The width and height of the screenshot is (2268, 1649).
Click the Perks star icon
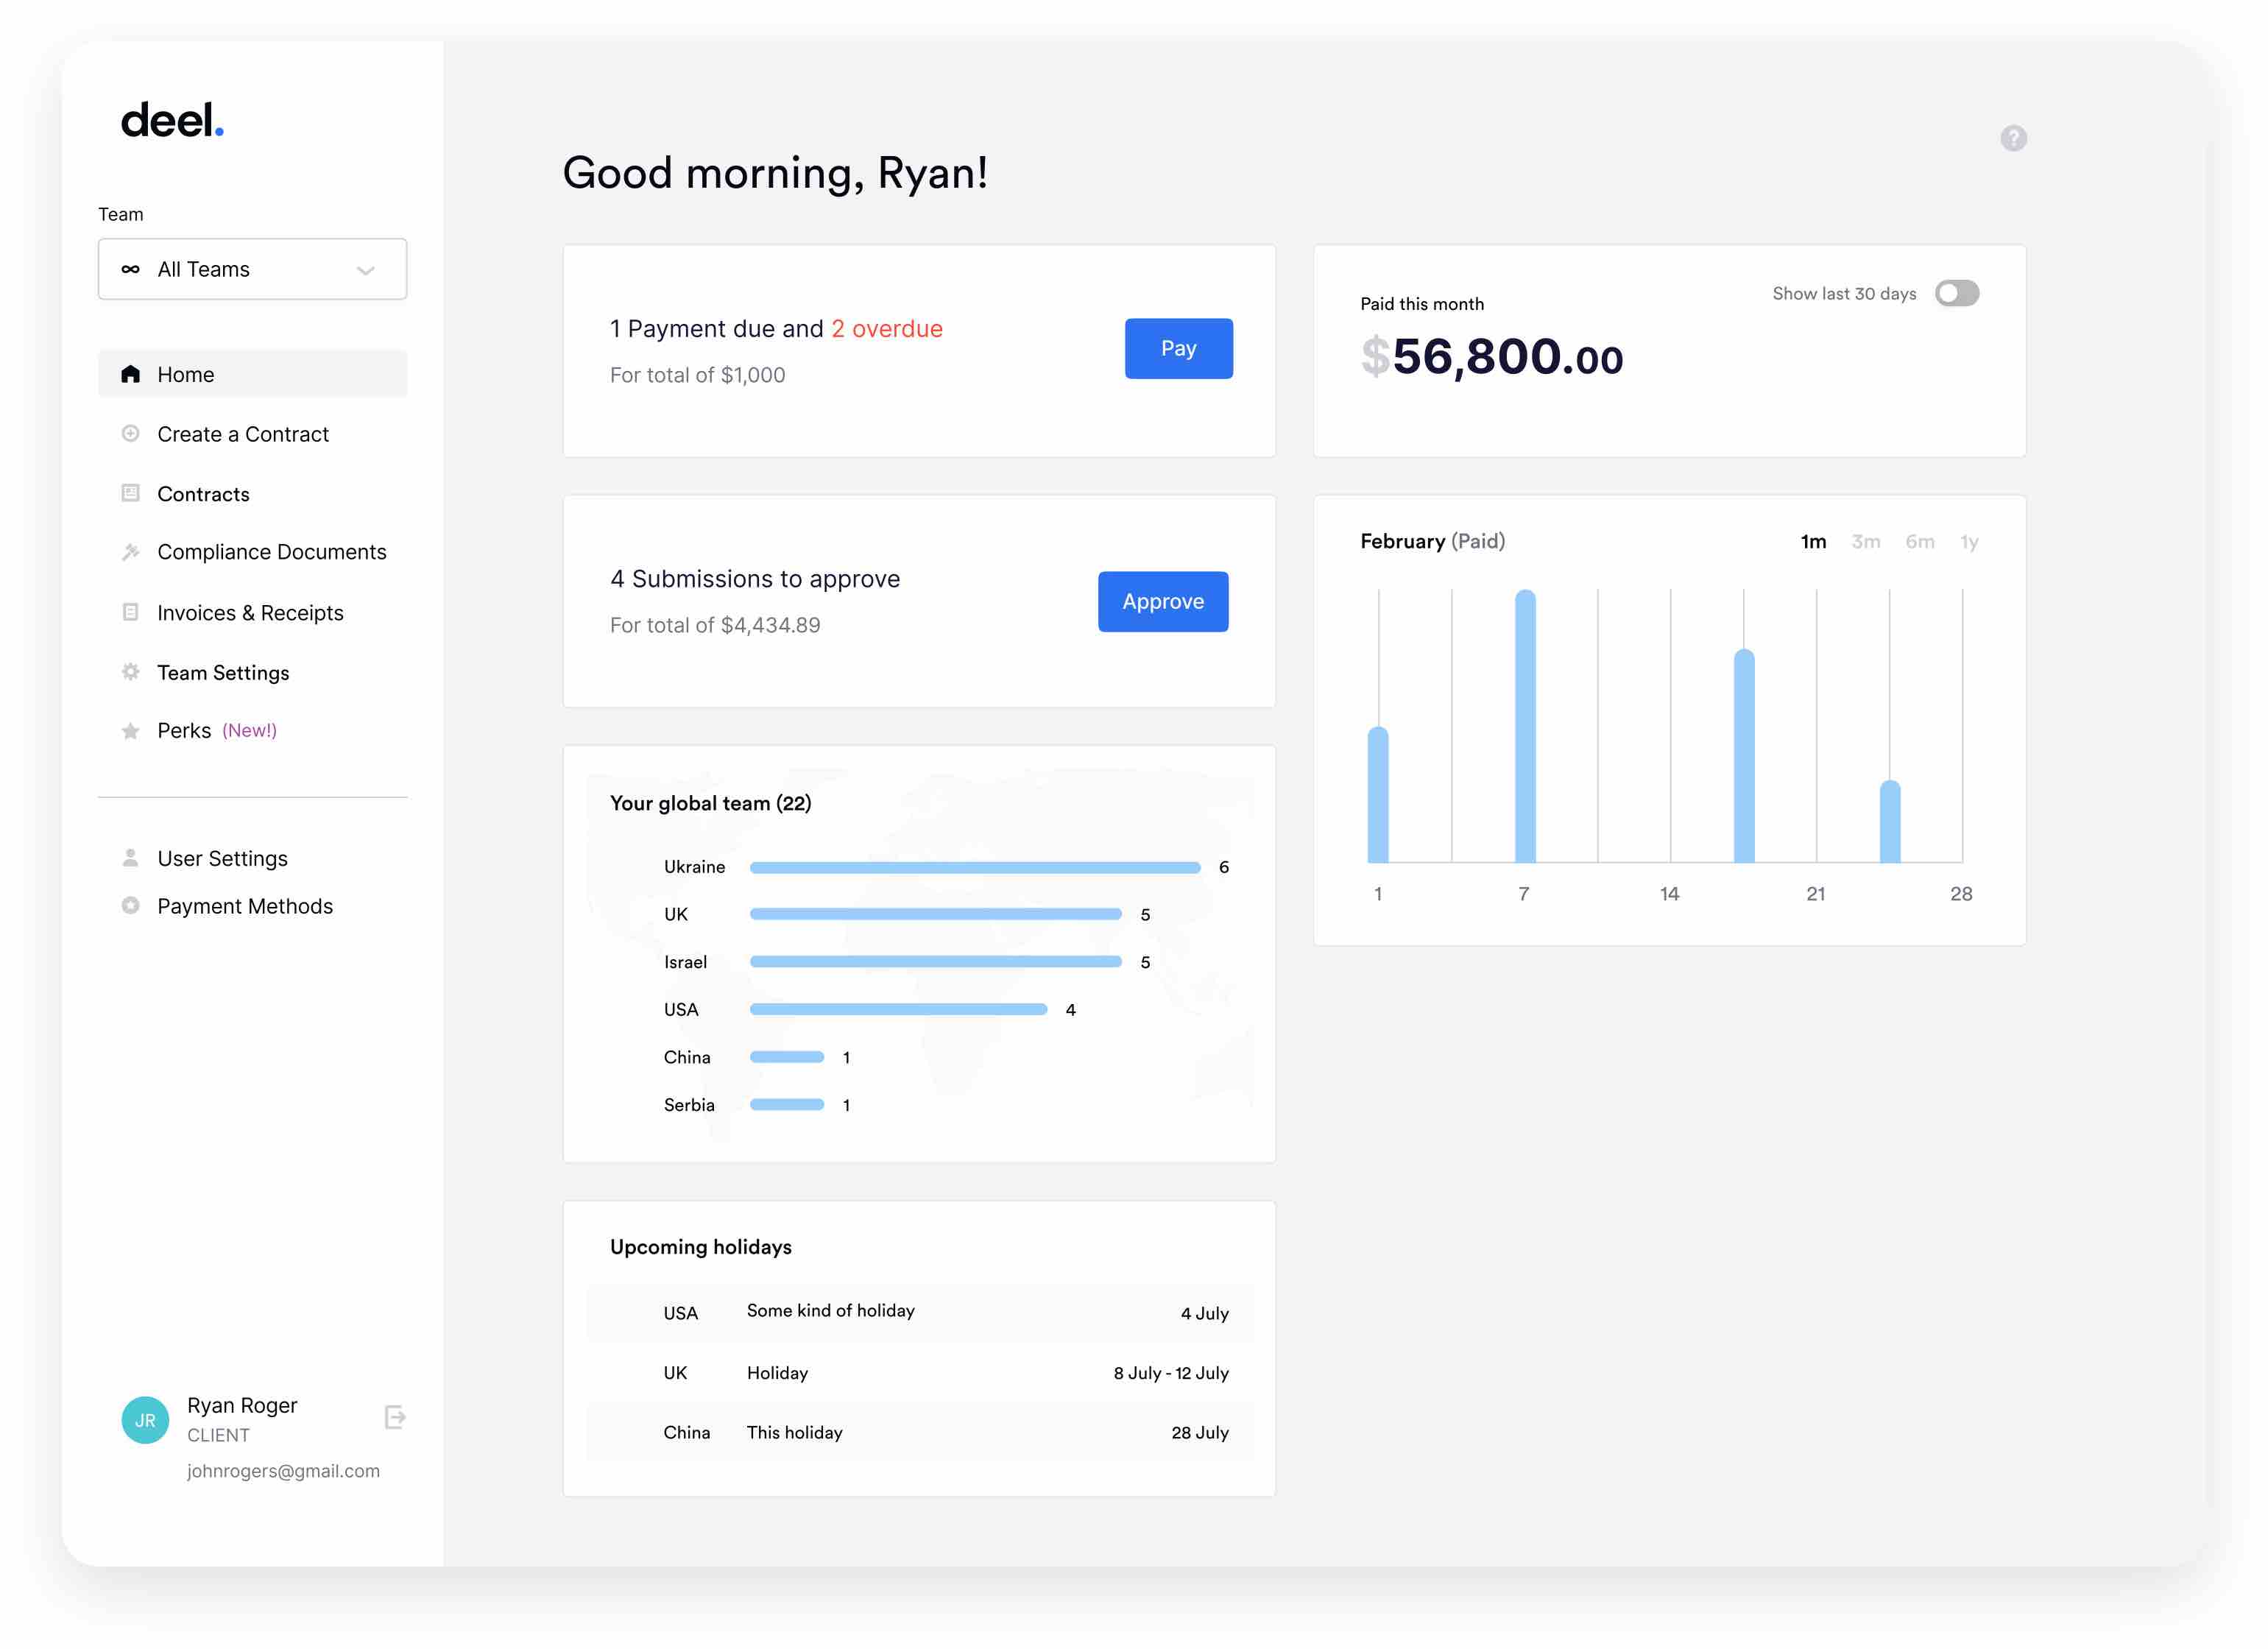coord(131,730)
